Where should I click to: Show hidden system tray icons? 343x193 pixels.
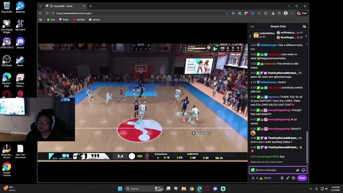(311, 189)
